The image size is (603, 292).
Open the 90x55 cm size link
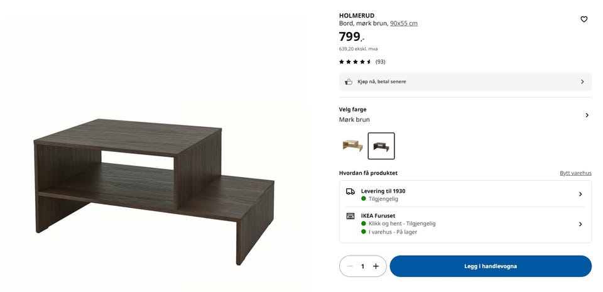coord(404,23)
